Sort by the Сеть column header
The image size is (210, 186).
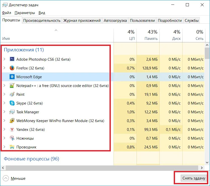click(194, 35)
